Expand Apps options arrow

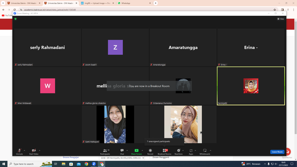tap(195, 150)
